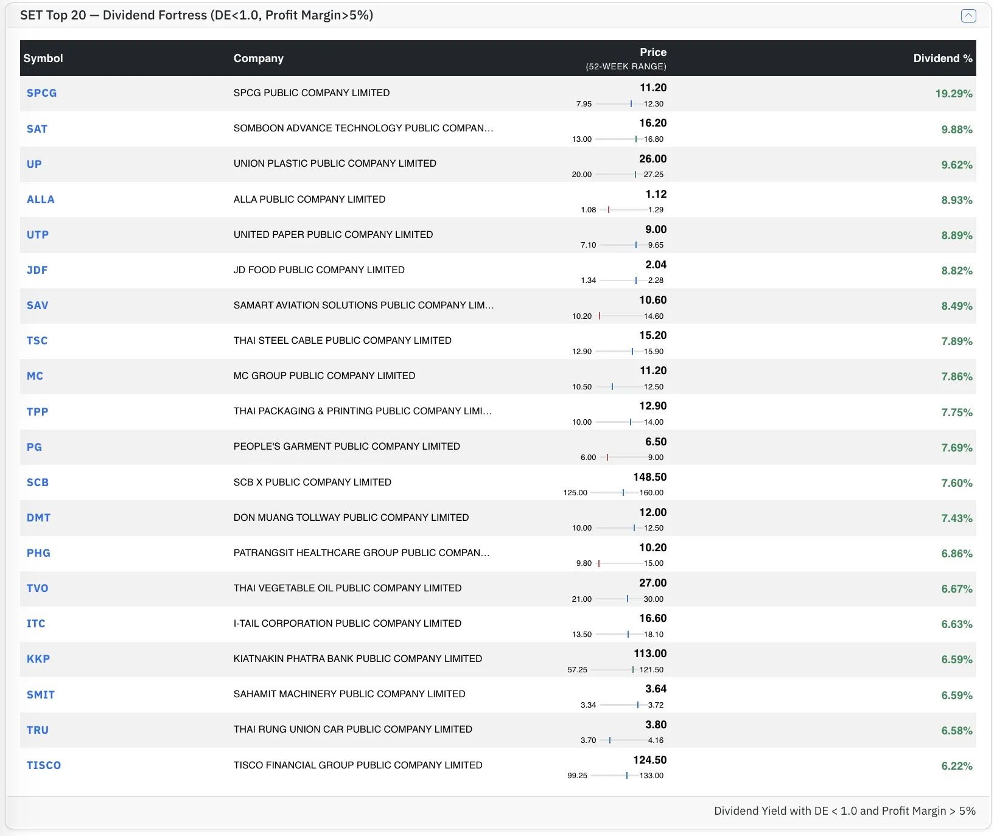The image size is (997, 836).
Task: Click the 26.00 price value
Action: (x=653, y=159)
